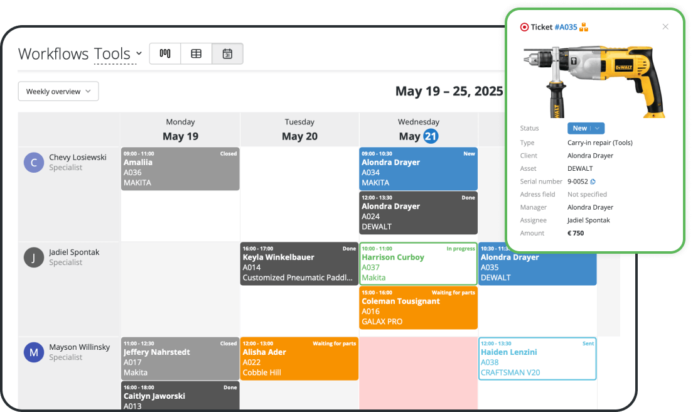The width and height of the screenshot is (693, 412).
Task: Open the Alondra Drayer A034 event on Wednesday
Action: [418, 168]
